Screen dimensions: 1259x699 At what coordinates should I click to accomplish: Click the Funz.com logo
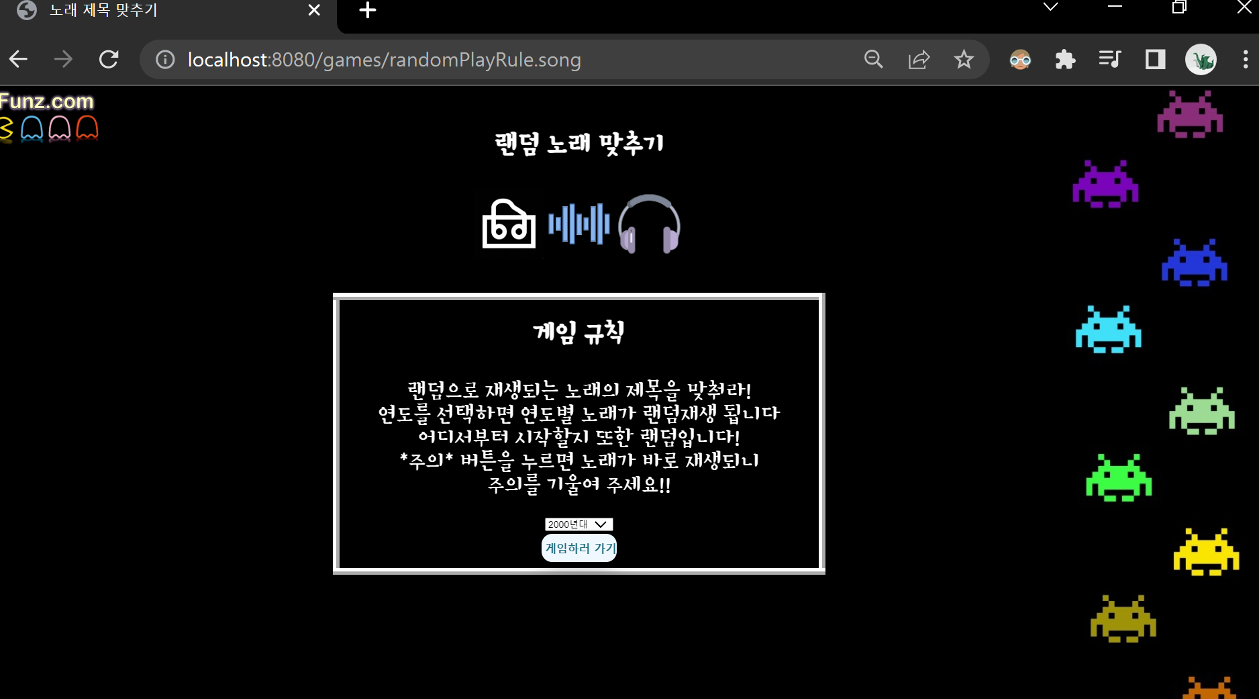coord(48,101)
